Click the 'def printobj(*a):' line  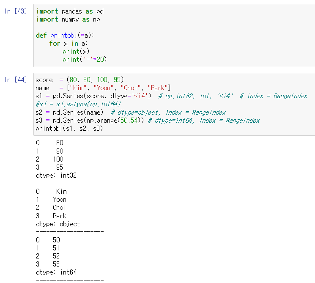[x=65, y=36]
